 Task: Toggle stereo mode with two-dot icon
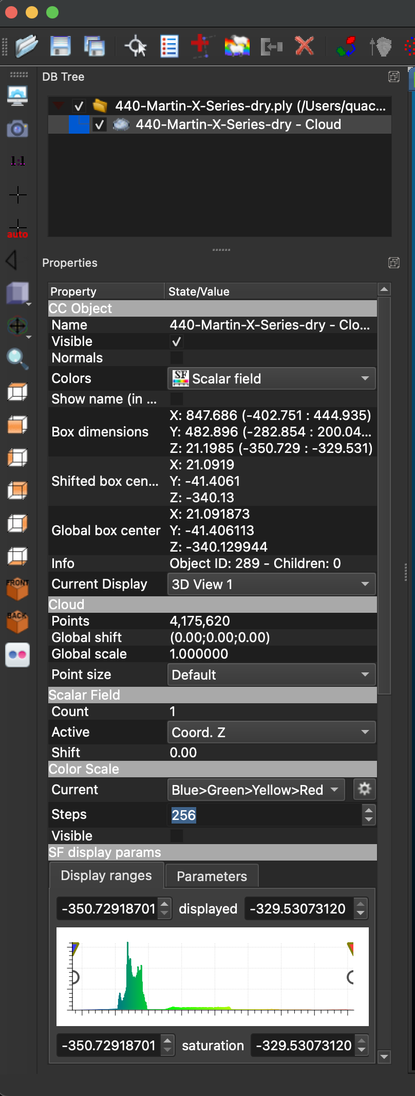click(x=17, y=655)
